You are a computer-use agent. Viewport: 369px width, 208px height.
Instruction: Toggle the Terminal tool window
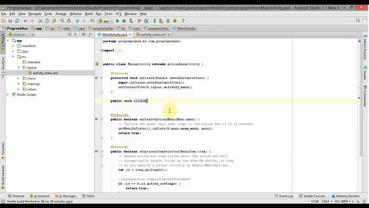click(16, 196)
